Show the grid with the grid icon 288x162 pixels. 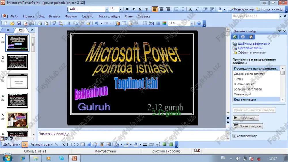point(158,23)
